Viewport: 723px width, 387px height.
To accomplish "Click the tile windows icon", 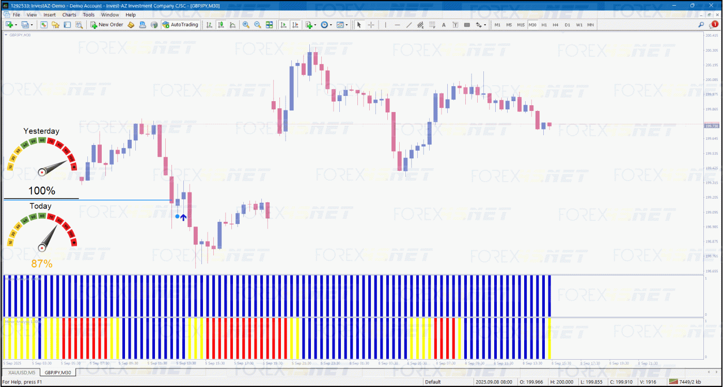I will [x=269, y=25].
